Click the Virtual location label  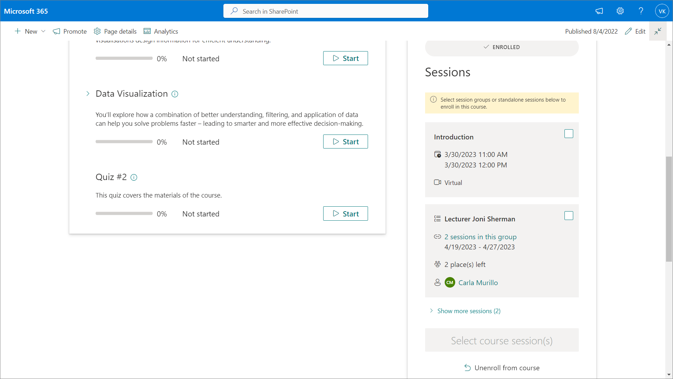click(x=453, y=183)
